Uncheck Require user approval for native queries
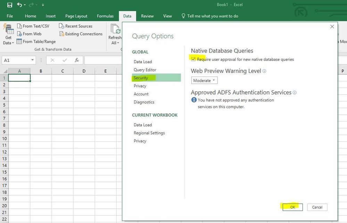The image size is (347, 223). coord(193,59)
